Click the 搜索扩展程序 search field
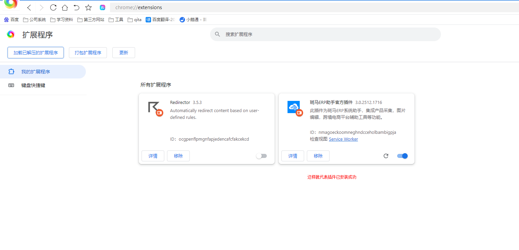 click(x=325, y=34)
